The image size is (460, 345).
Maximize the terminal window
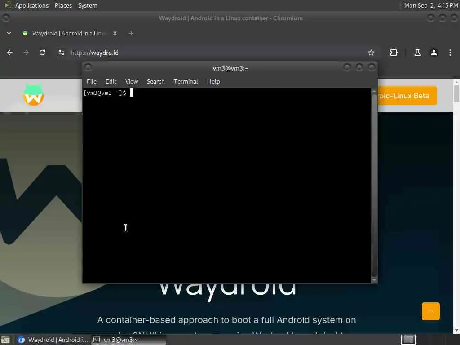359,67
